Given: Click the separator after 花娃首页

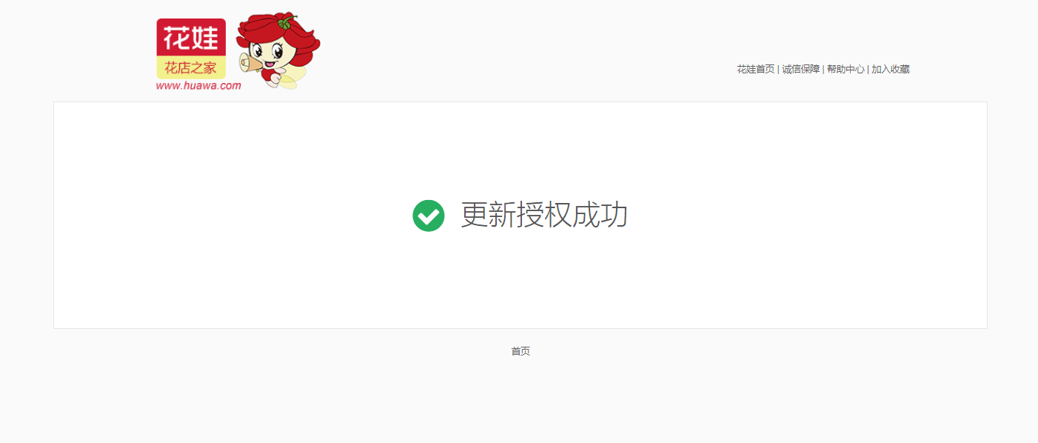Looking at the screenshot, I should 778,69.
